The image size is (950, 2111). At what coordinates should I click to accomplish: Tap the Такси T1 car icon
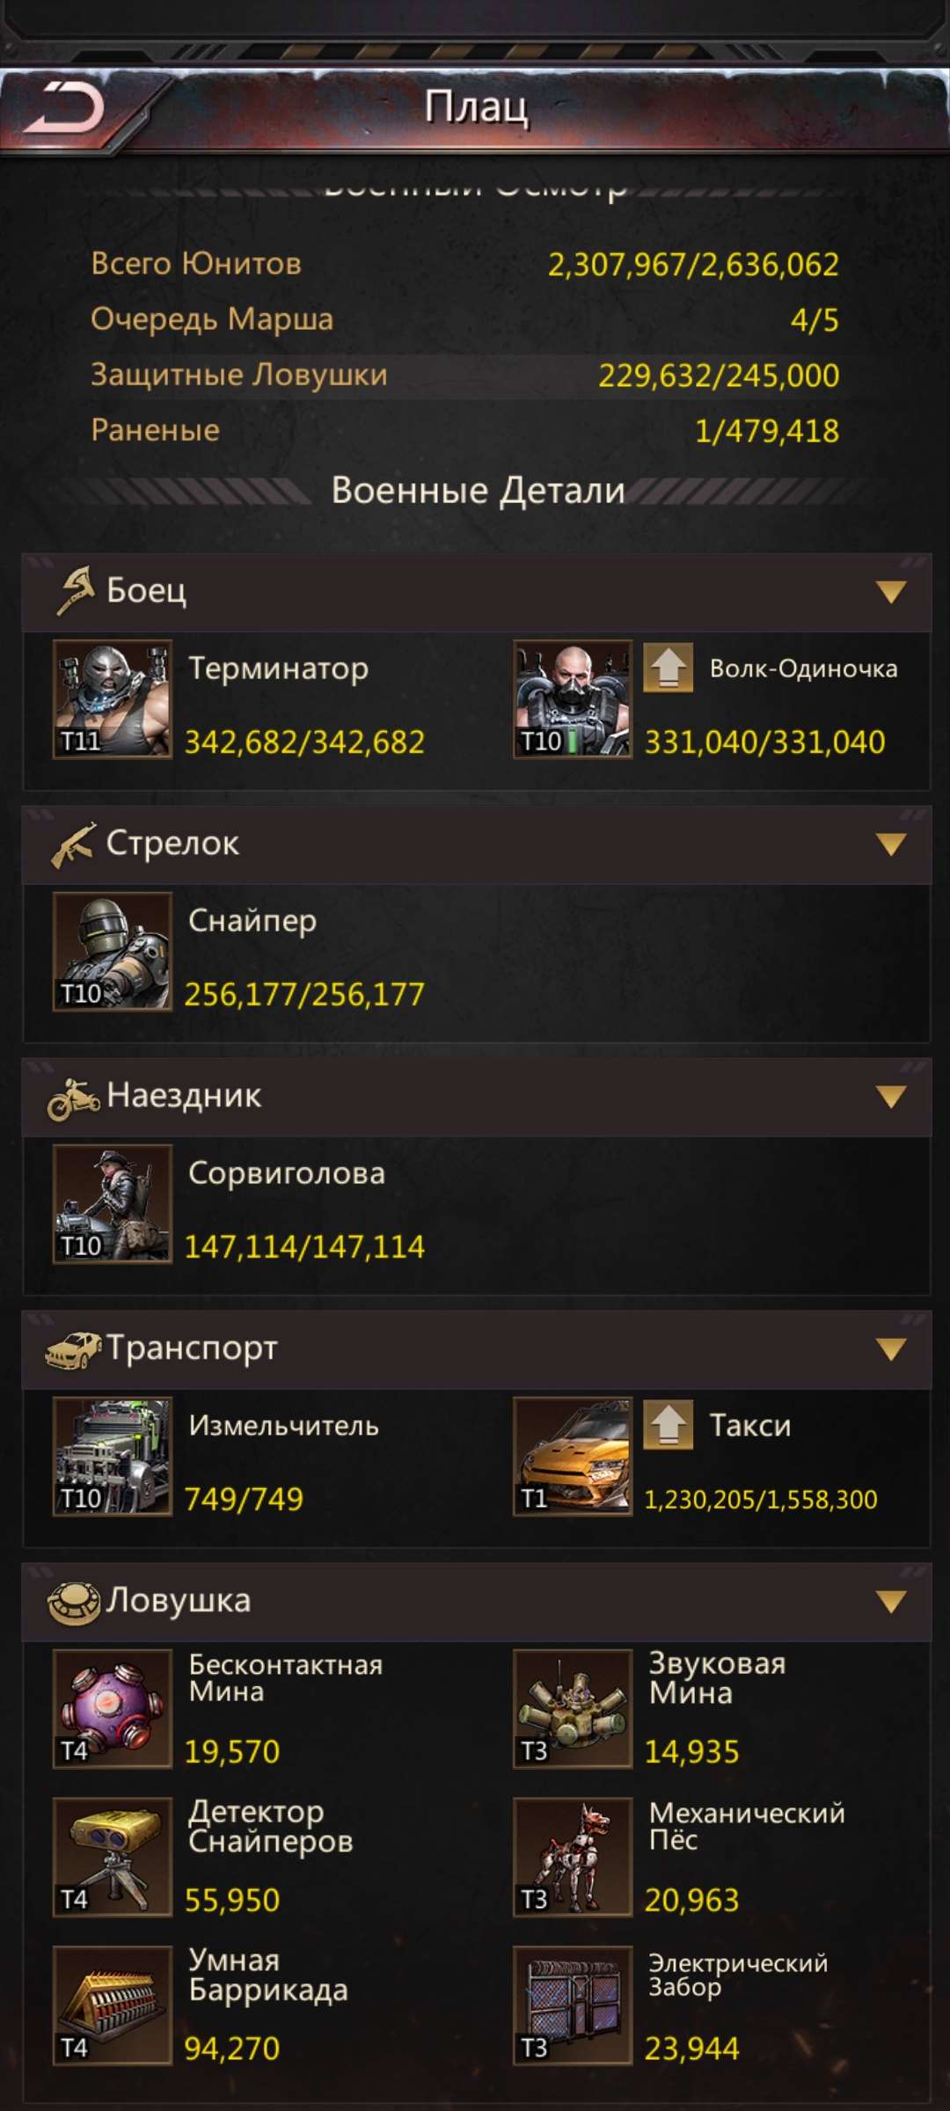[573, 1457]
